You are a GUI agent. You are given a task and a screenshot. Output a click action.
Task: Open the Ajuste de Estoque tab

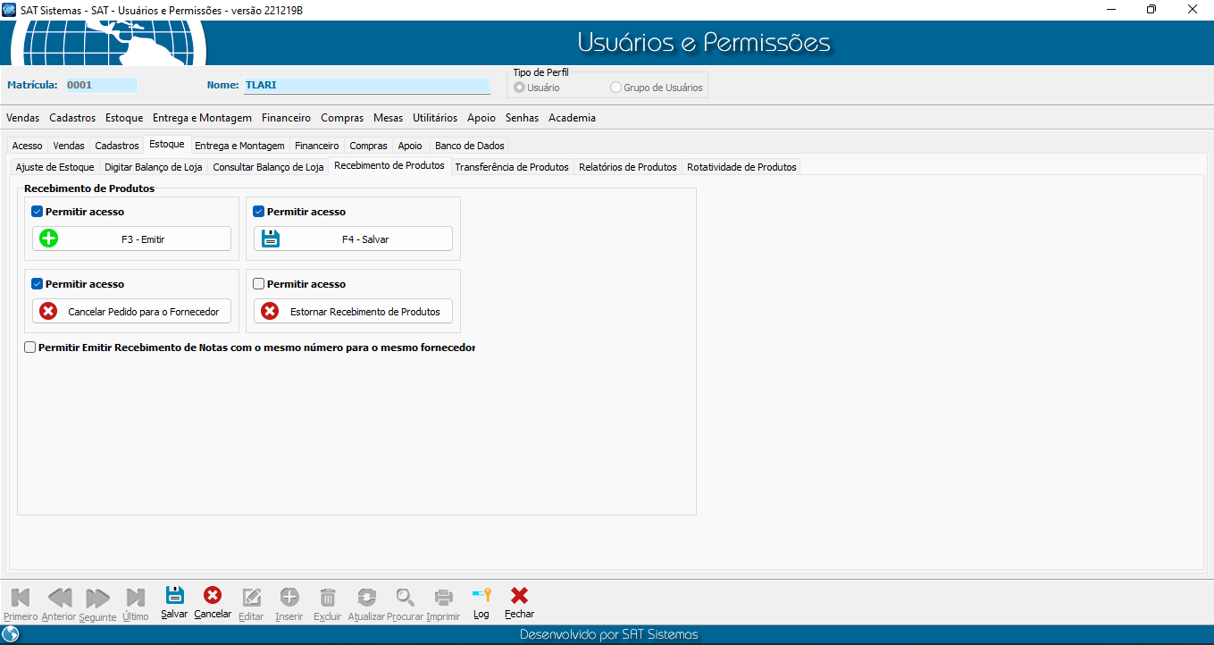pyautogui.click(x=54, y=167)
